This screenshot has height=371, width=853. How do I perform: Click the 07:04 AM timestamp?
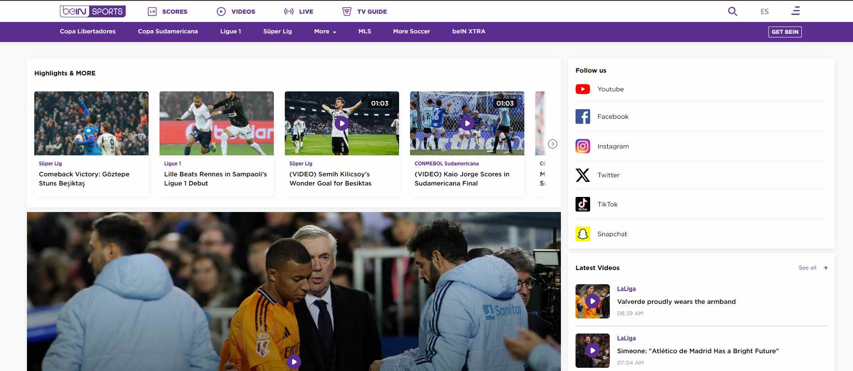pyautogui.click(x=630, y=363)
